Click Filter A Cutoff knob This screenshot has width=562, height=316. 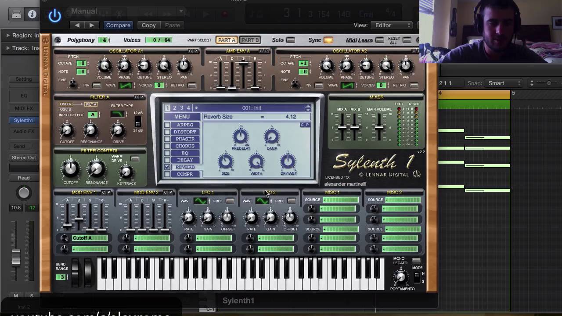pyautogui.click(x=67, y=130)
